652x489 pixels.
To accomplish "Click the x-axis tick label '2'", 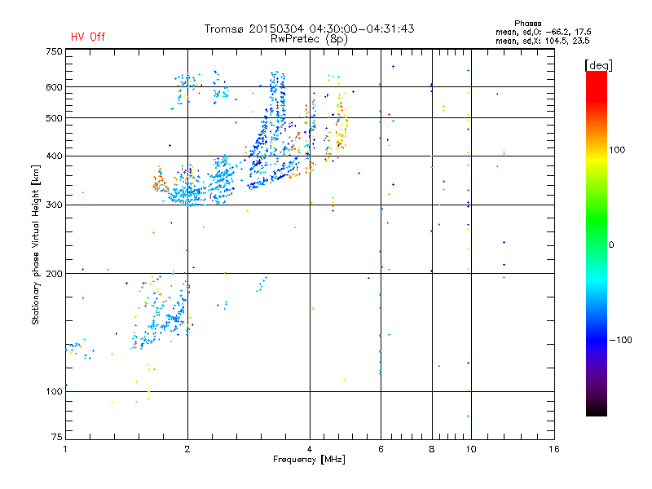I will (x=187, y=449).
